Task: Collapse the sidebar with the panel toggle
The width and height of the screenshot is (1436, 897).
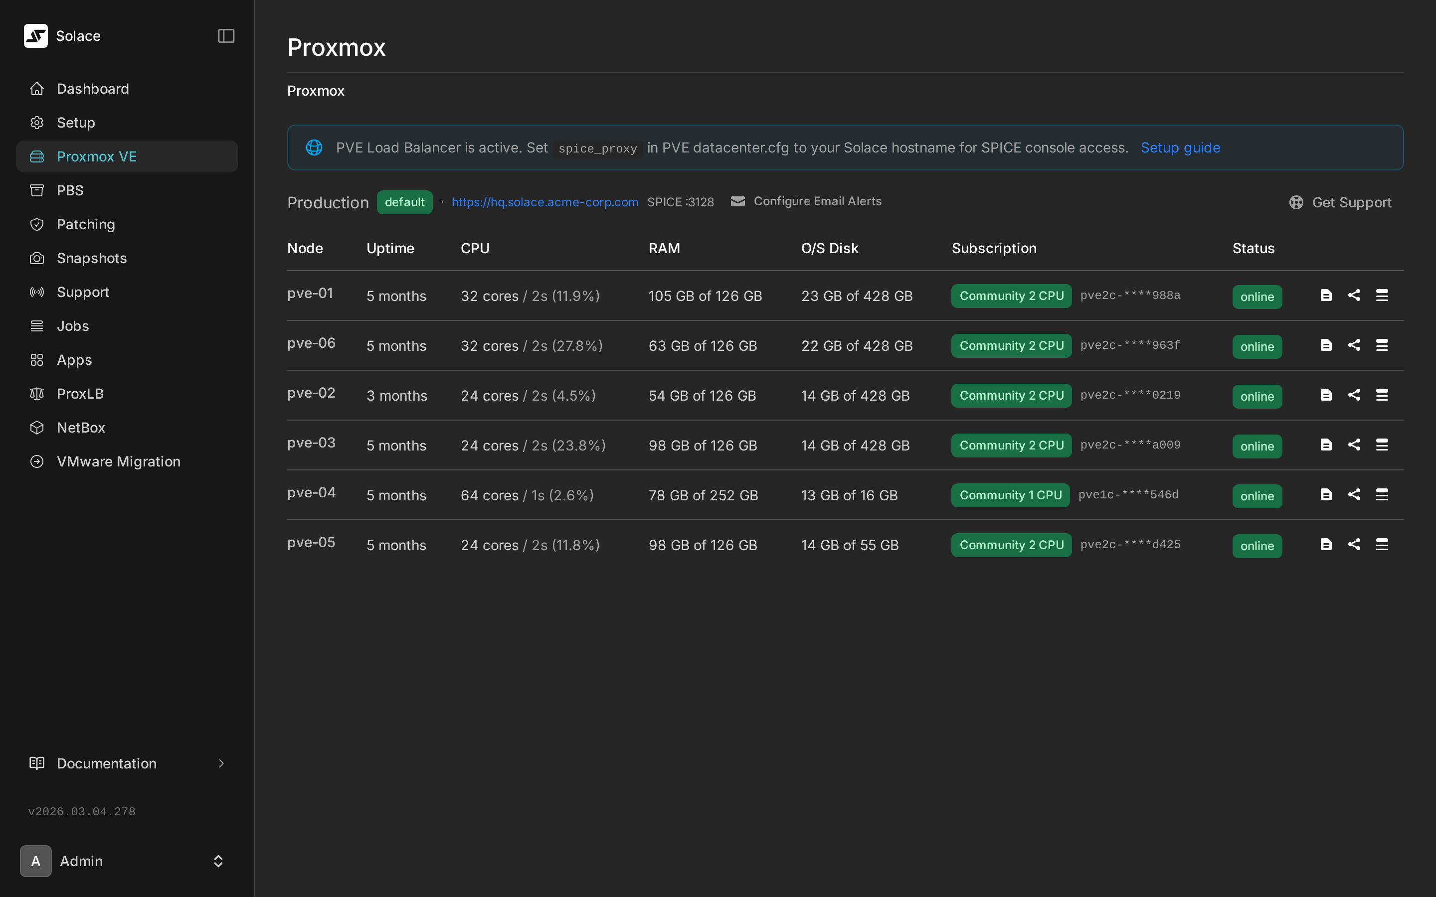Action: click(x=226, y=35)
